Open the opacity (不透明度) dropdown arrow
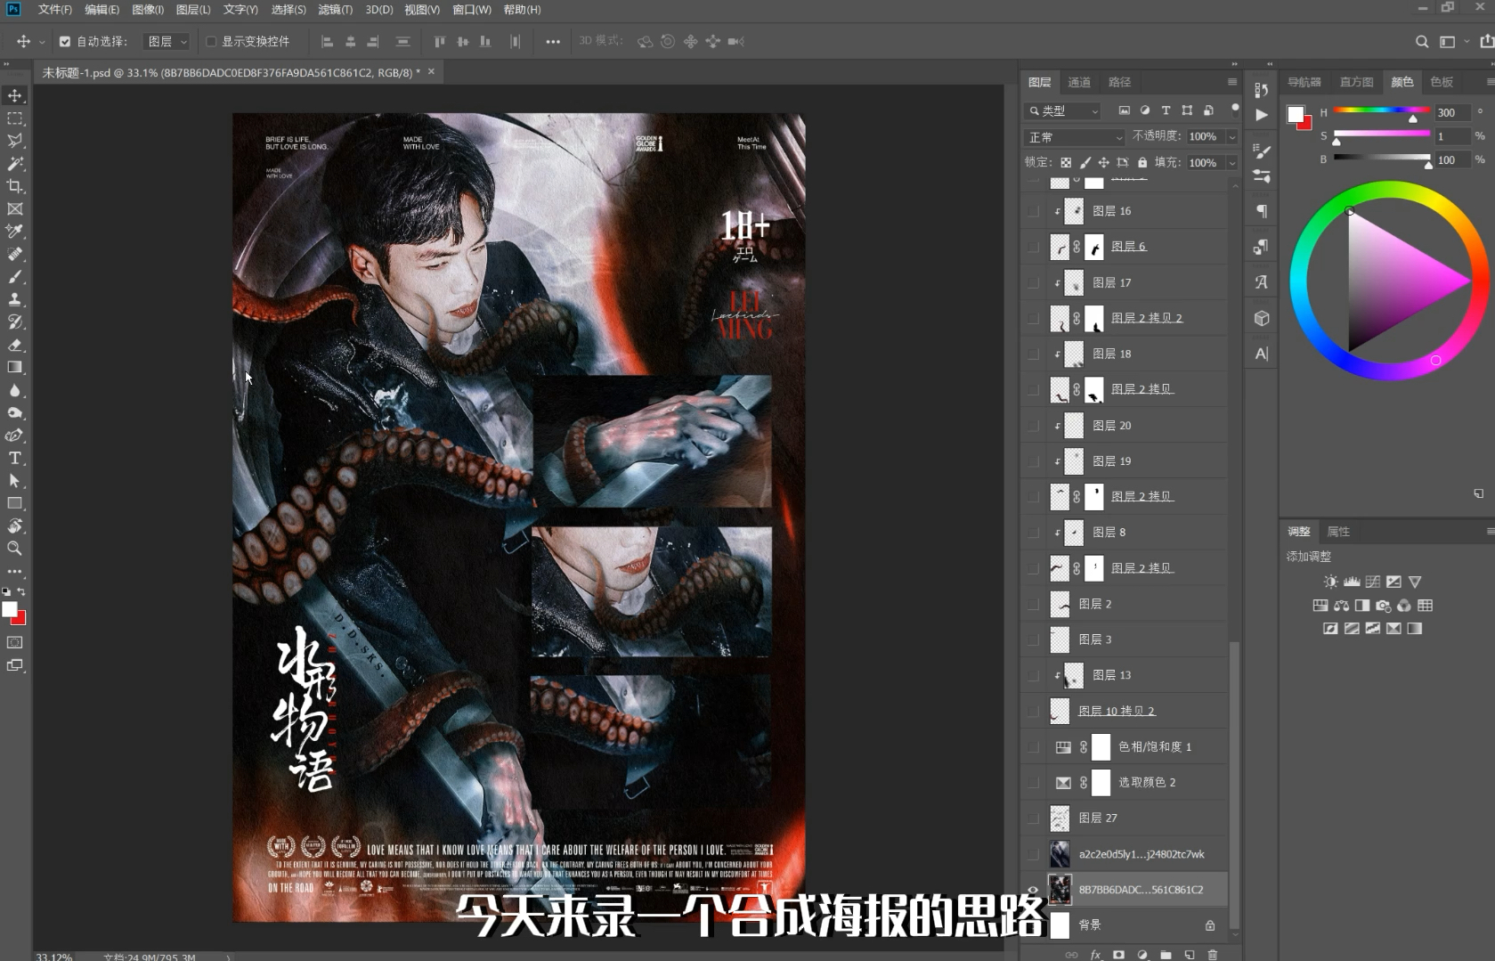Viewport: 1495px width, 961px height. pos(1232,136)
